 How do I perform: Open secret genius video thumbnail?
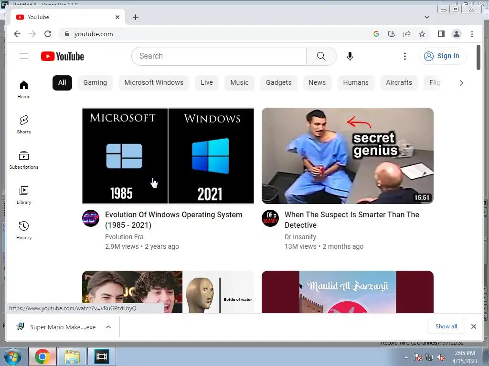click(x=348, y=156)
